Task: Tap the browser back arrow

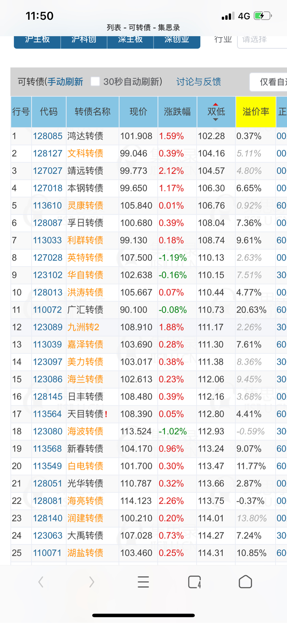Action: 41,582
